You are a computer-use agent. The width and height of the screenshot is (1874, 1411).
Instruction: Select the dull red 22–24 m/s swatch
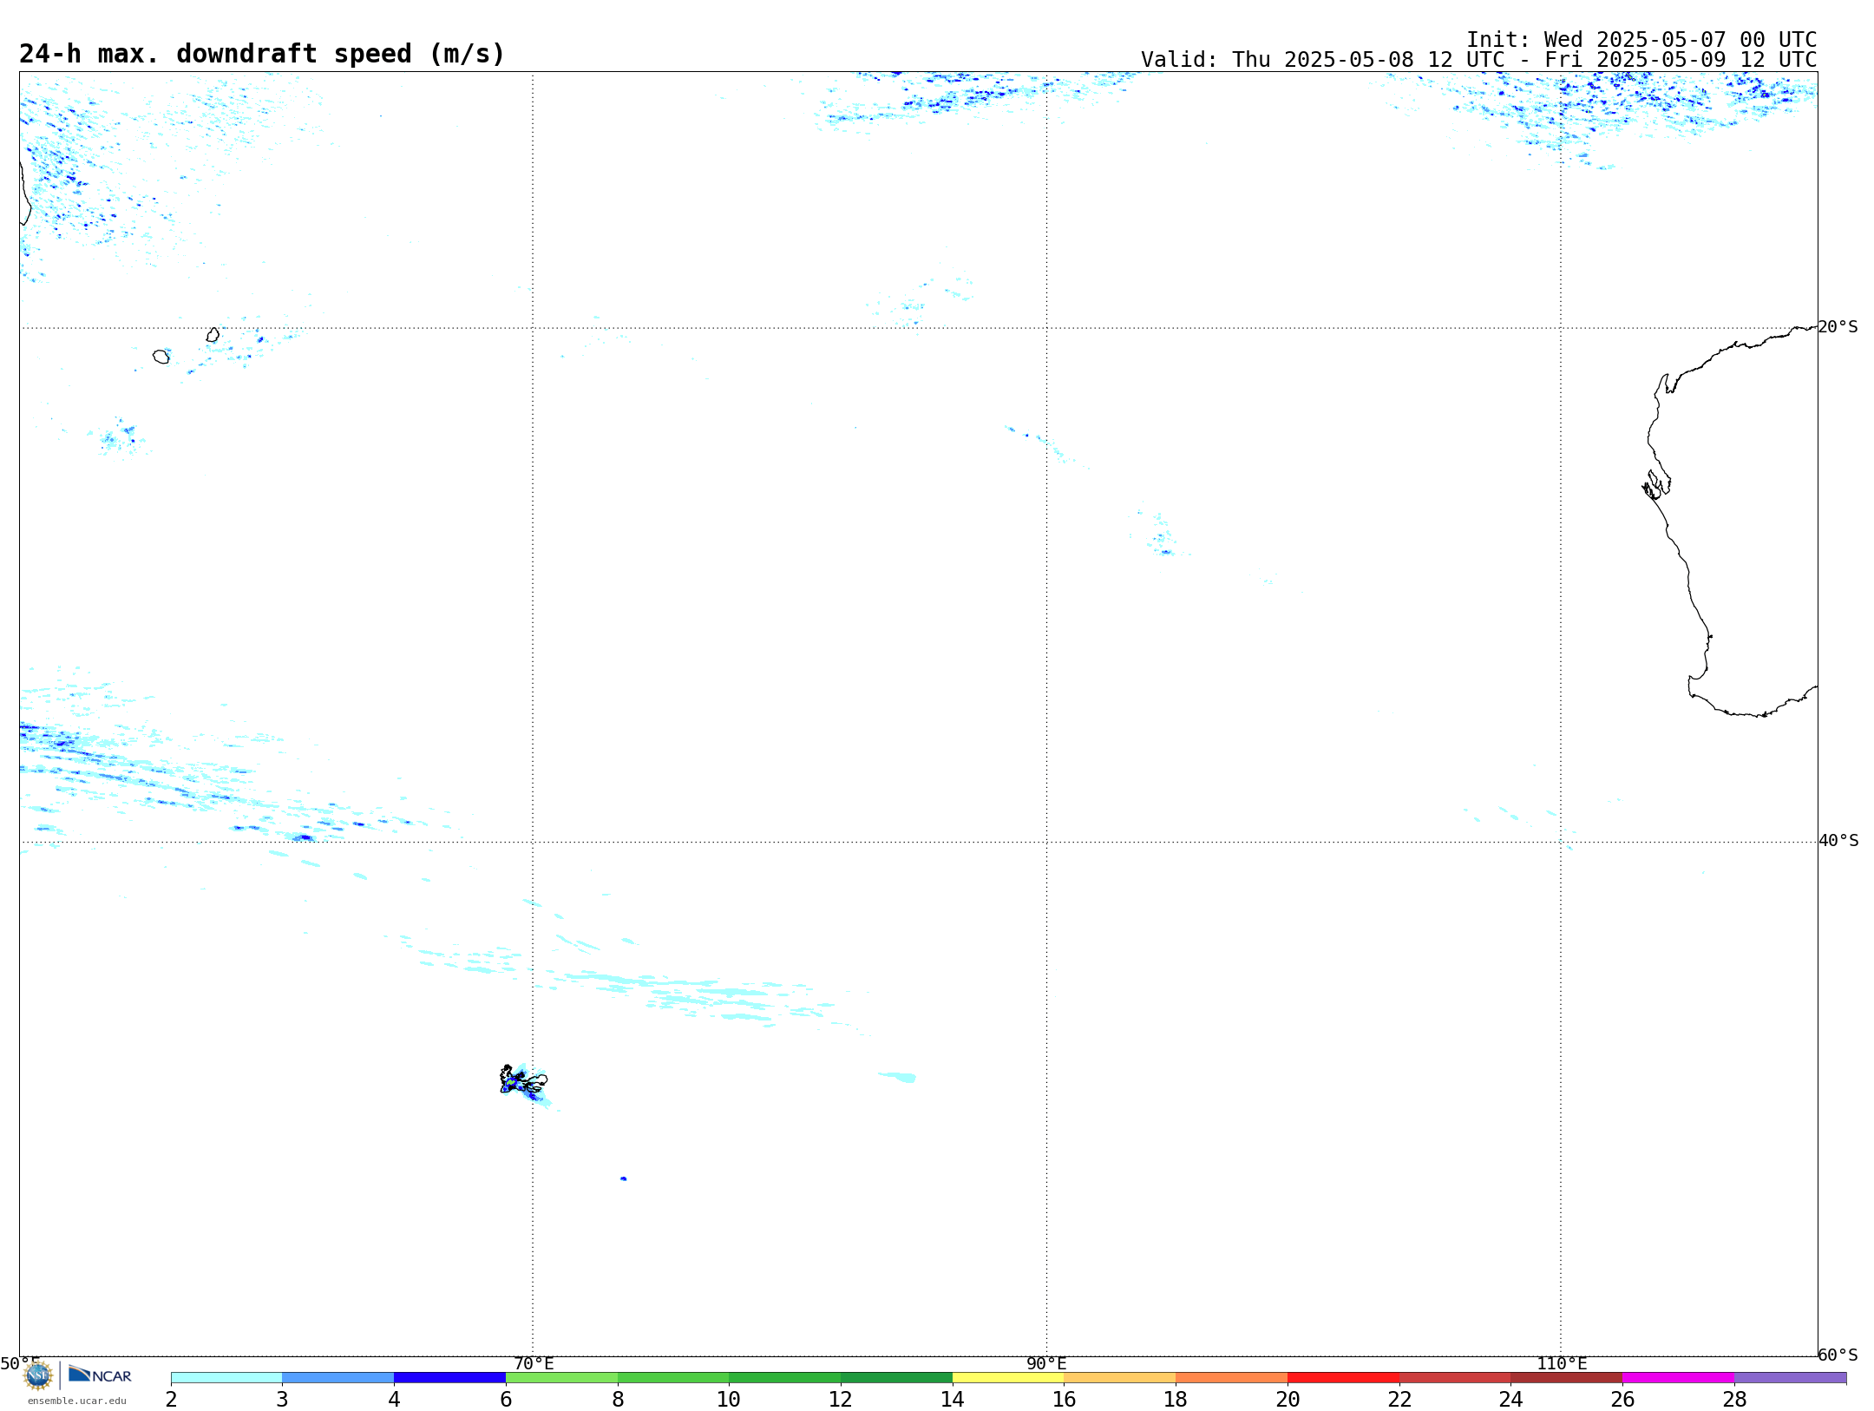[1455, 1378]
